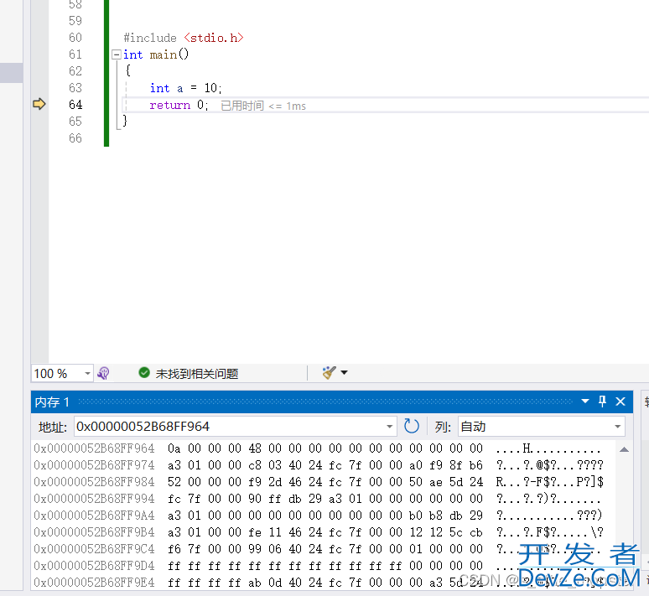Click line number 63 in the editor

75,88
